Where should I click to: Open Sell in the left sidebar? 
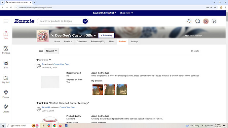[x=6, y=65]
